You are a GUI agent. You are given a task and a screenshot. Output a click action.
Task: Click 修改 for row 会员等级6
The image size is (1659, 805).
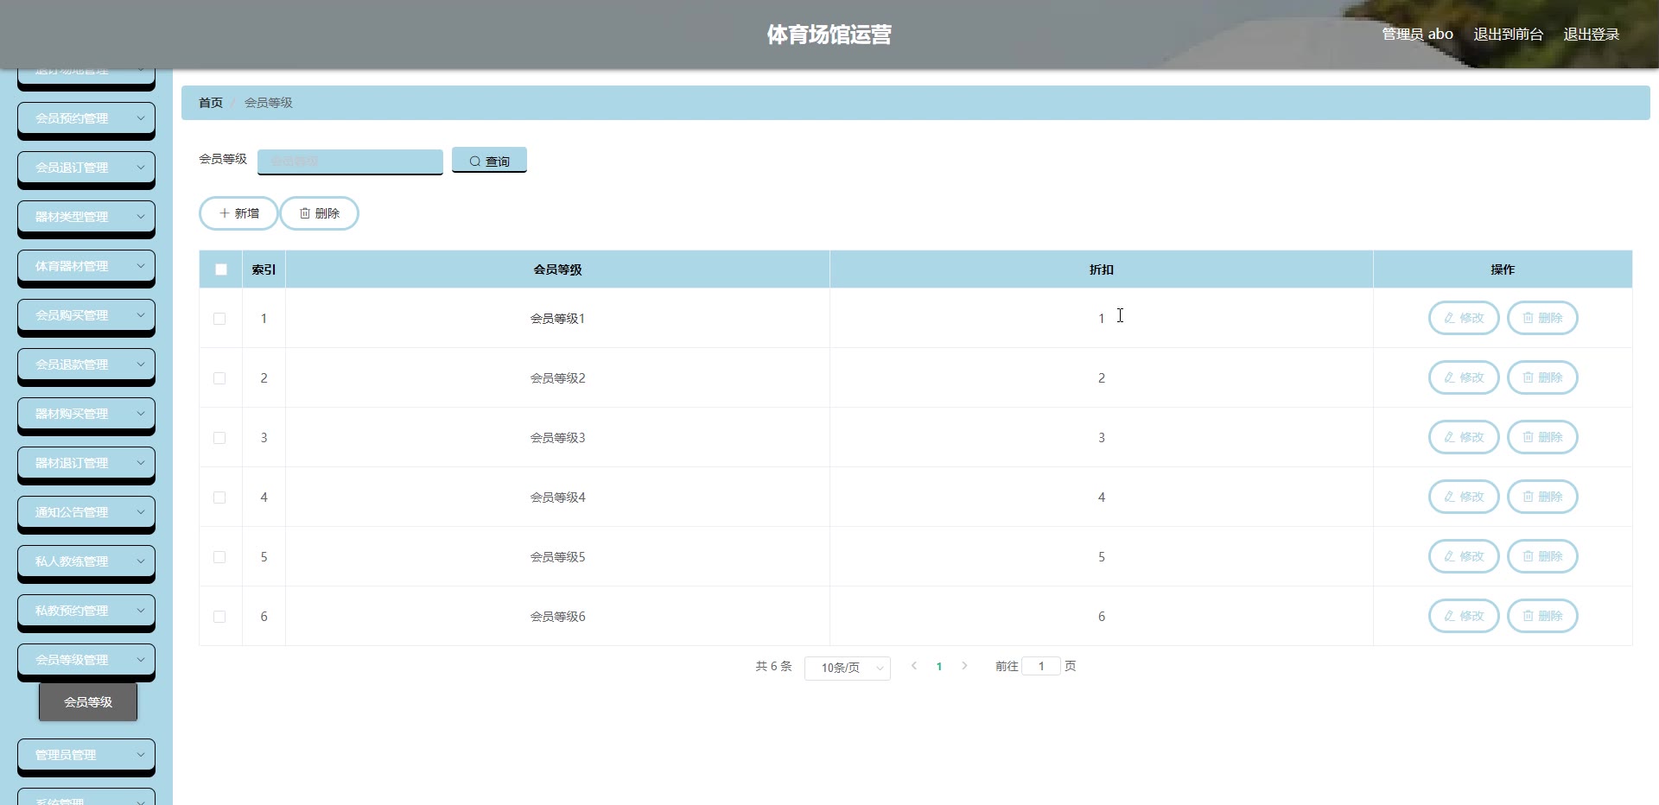[1464, 616]
